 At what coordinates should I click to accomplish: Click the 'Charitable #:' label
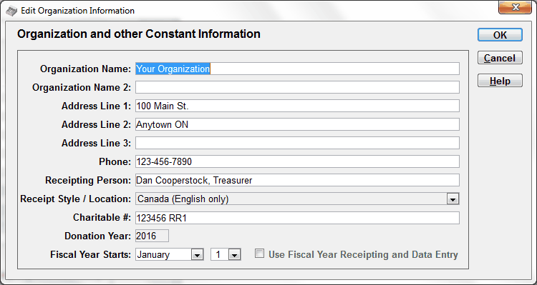point(102,218)
